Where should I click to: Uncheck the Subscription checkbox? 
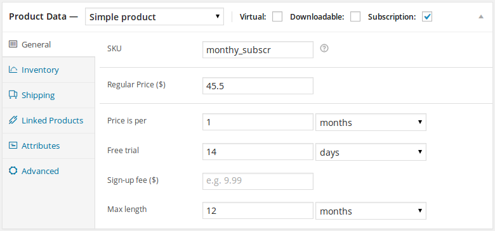pyautogui.click(x=427, y=16)
